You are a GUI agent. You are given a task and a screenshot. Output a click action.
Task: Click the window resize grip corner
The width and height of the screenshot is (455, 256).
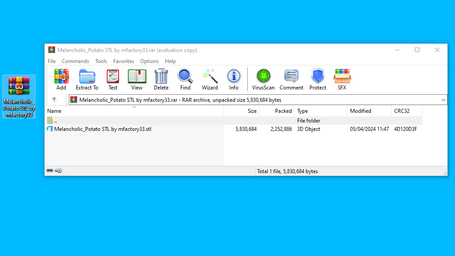pos(445,173)
